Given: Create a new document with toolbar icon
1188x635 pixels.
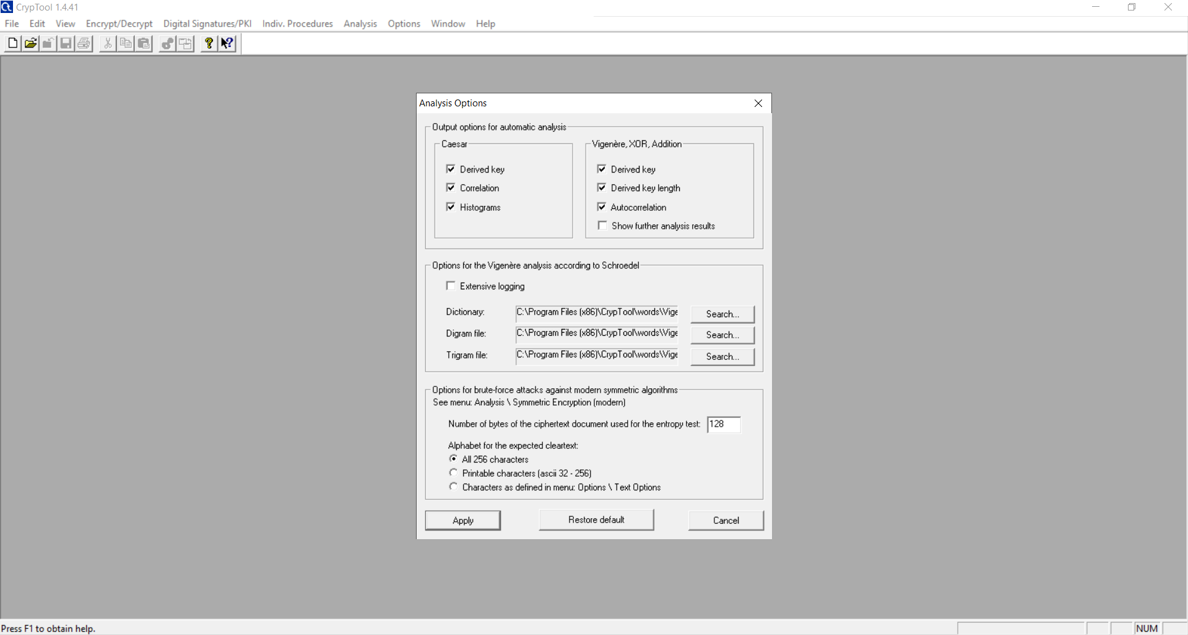Looking at the screenshot, I should (12, 43).
